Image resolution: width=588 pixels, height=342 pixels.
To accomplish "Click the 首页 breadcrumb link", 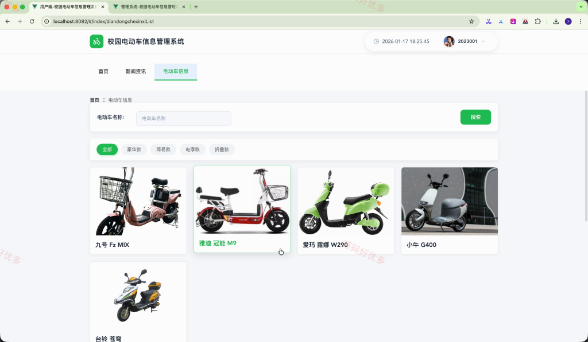I will [95, 100].
